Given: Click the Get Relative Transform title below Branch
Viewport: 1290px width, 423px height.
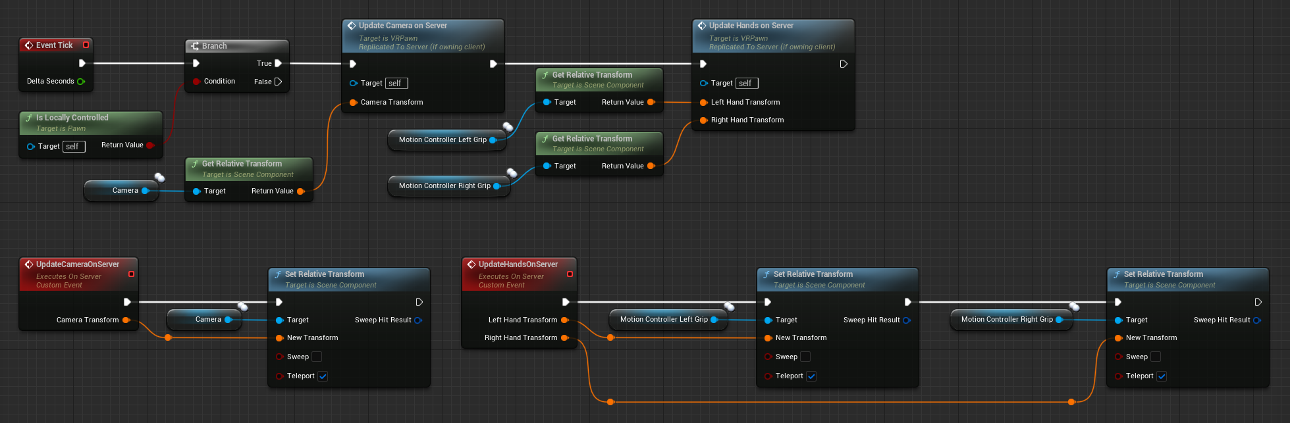Looking at the screenshot, I should coord(242,164).
